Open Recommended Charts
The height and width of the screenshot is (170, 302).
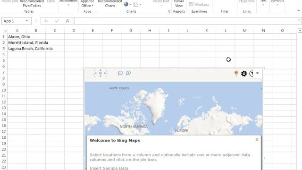pos(110,3)
